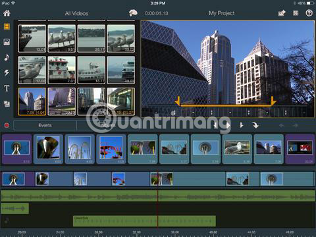The width and height of the screenshot is (316, 237).
Task: Select storyboard library building clip
Action: pyautogui.click(x=269, y=149)
